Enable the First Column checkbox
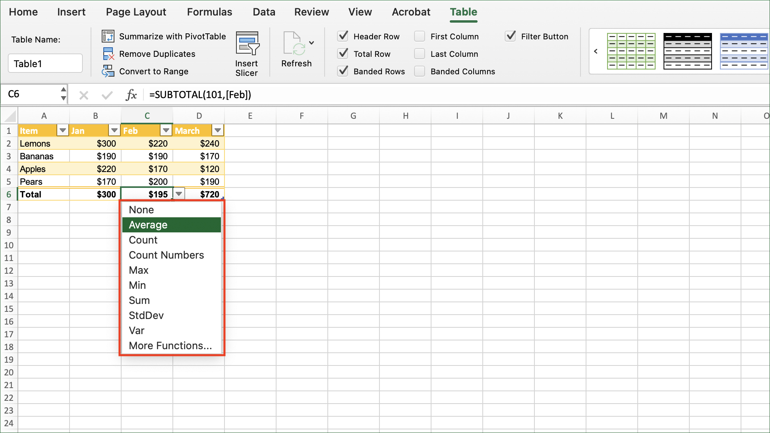This screenshot has height=433, width=770. 420,36
